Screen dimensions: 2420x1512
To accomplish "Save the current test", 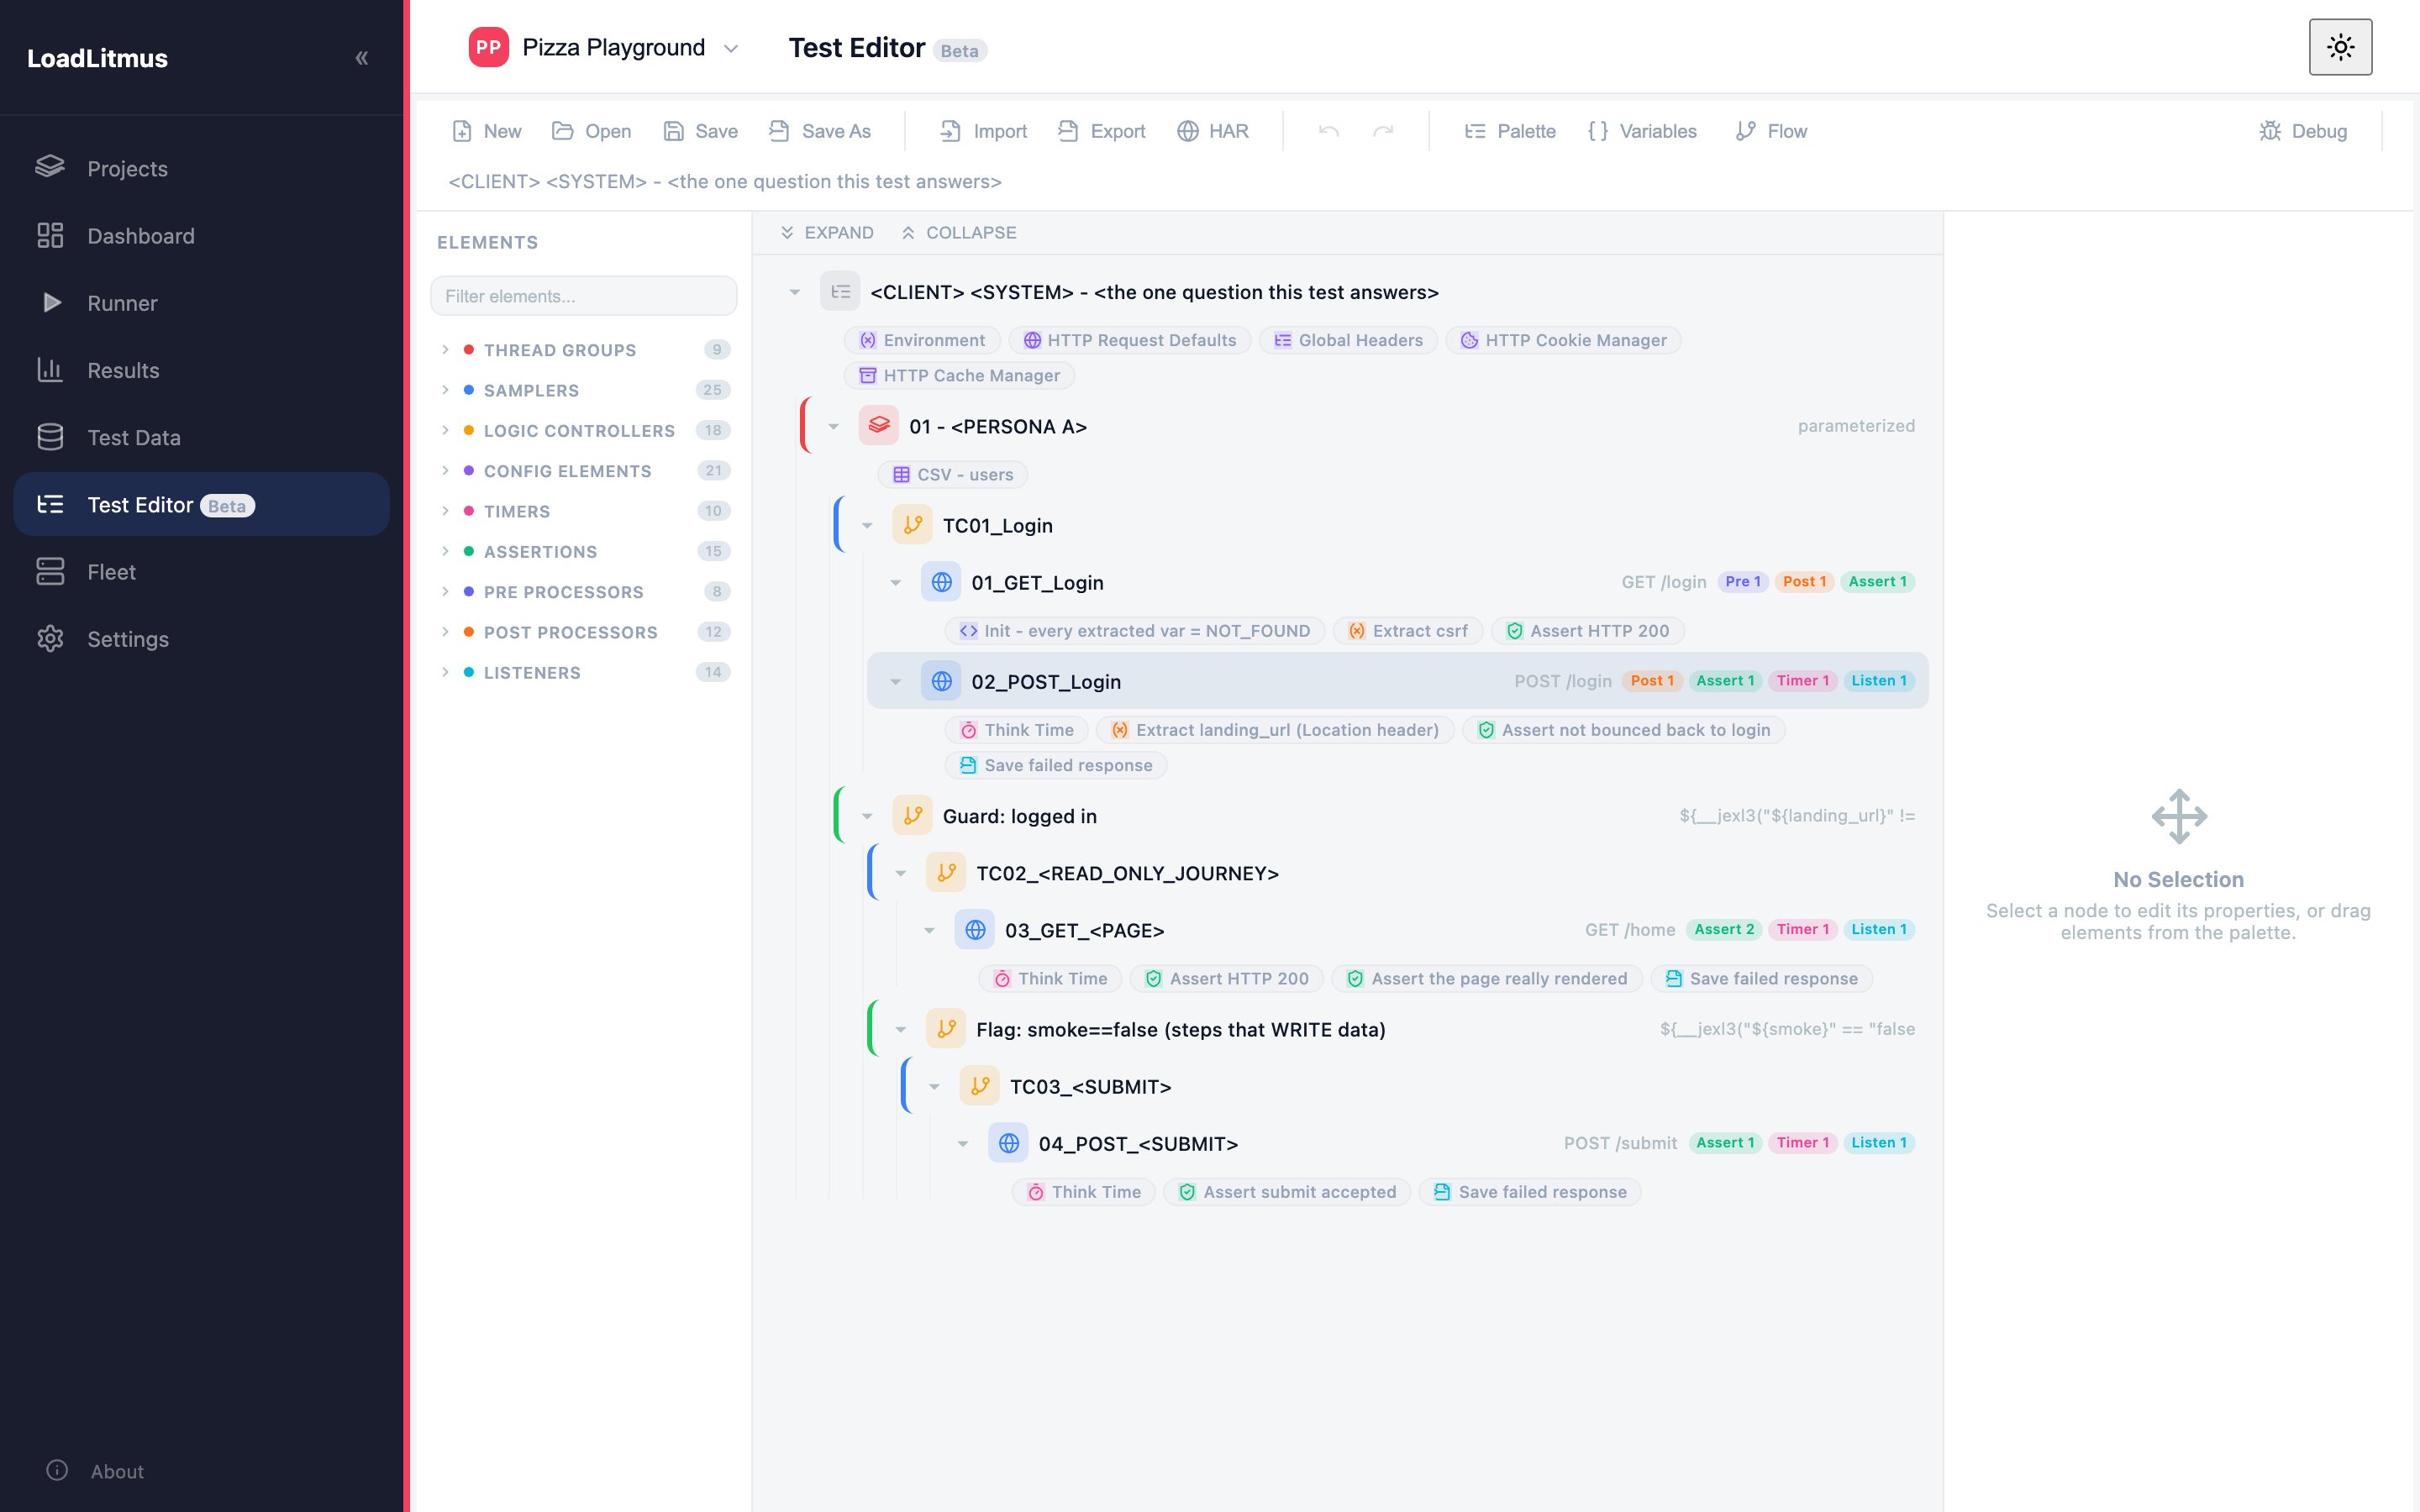I will [700, 131].
